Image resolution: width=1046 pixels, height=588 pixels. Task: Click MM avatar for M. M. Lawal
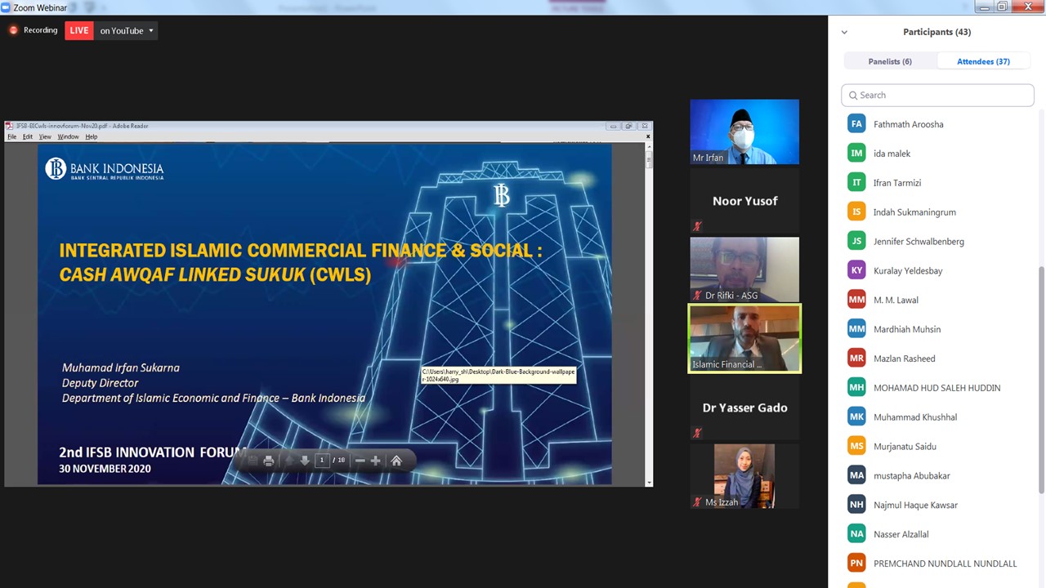pyautogui.click(x=856, y=300)
